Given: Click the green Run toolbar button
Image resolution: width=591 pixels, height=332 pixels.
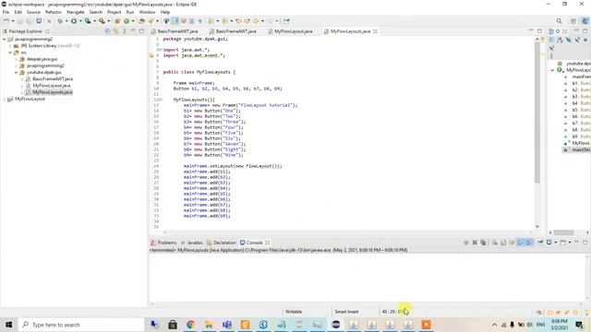Looking at the screenshot, I should pos(74,21).
